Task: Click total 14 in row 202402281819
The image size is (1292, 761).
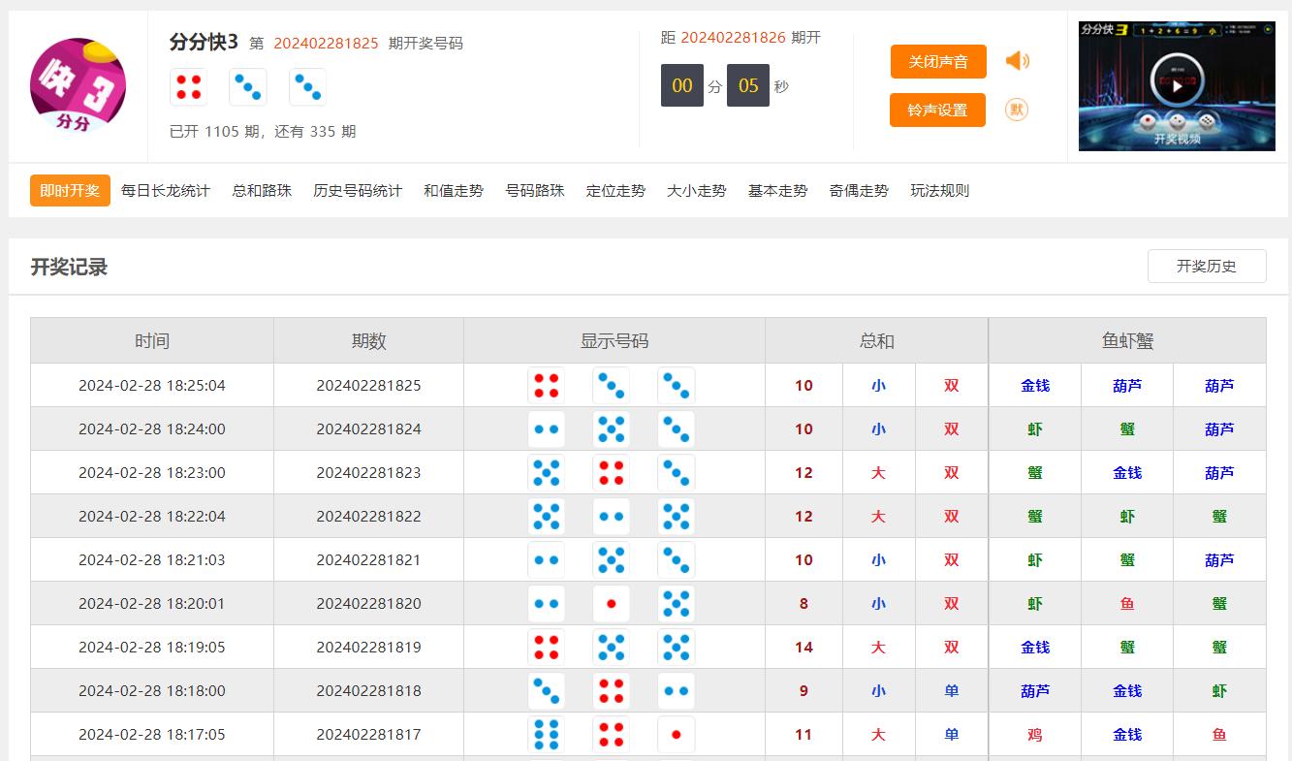Action: tap(804, 648)
